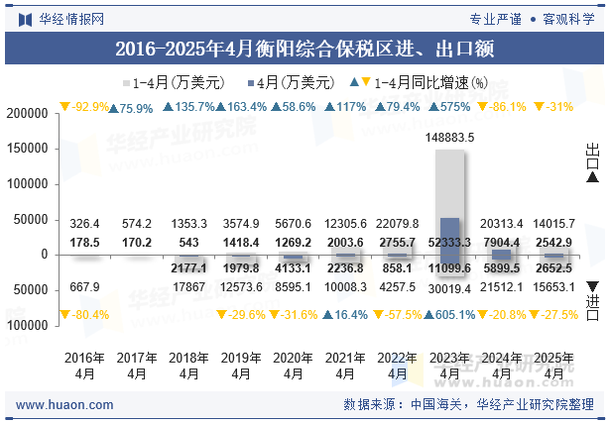Click the import value 667.9

pos(84,287)
